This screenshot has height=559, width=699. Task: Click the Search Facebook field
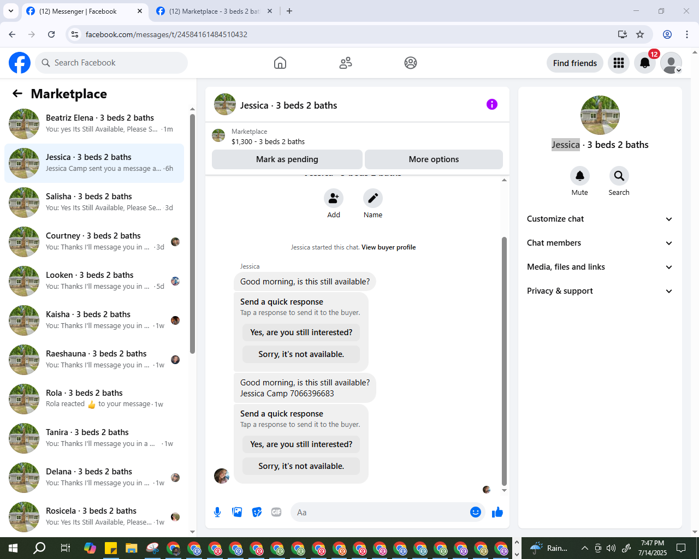[x=111, y=63]
